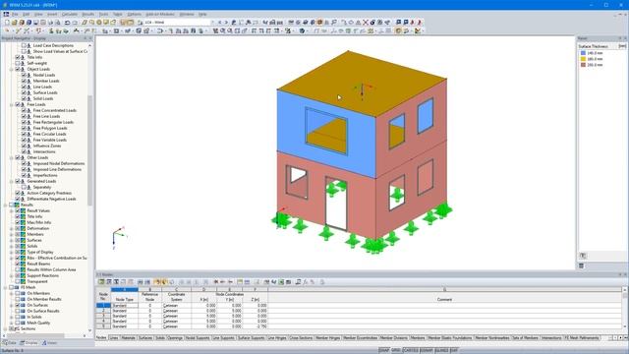The width and height of the screenshot is (629, 354).
Task: Click the red-brown thickness color swatch
Action: click(x=583, y=65)
